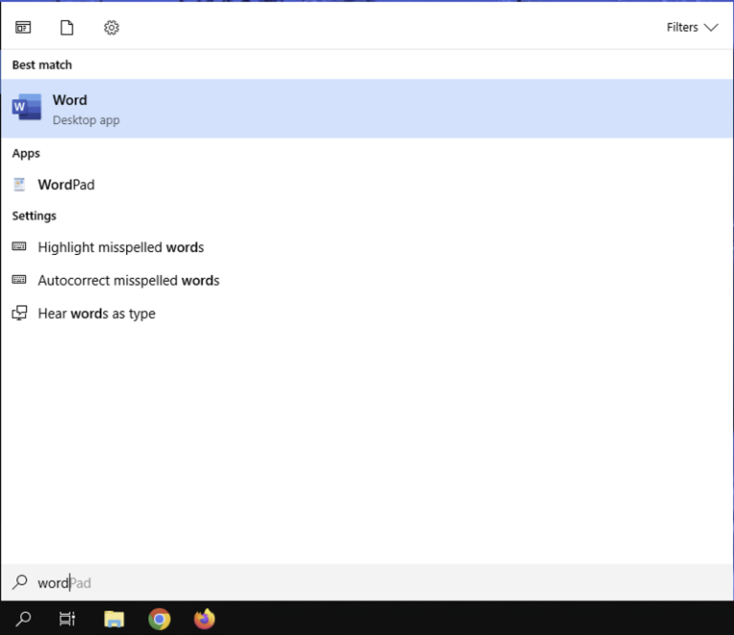Viewport: 734px width, 635px height.
Task: Click magnifier icon inside search box
Action: (x=20, y=582)
